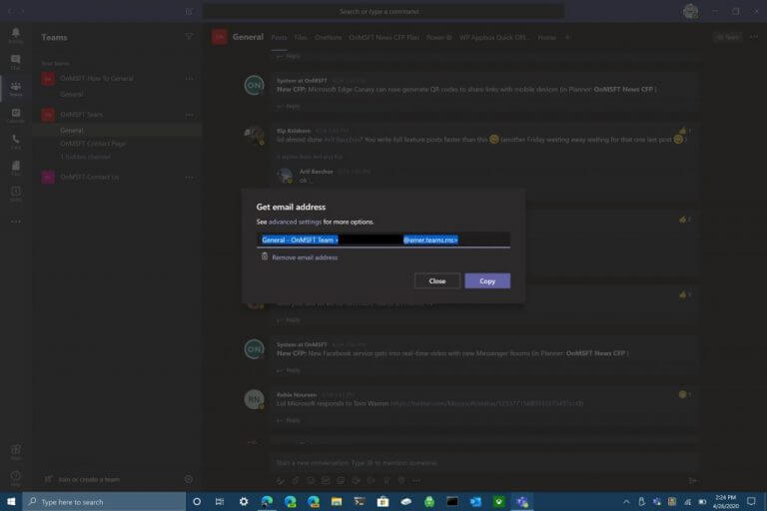Show more apps ellipsis in the left rail

point(16,221)
